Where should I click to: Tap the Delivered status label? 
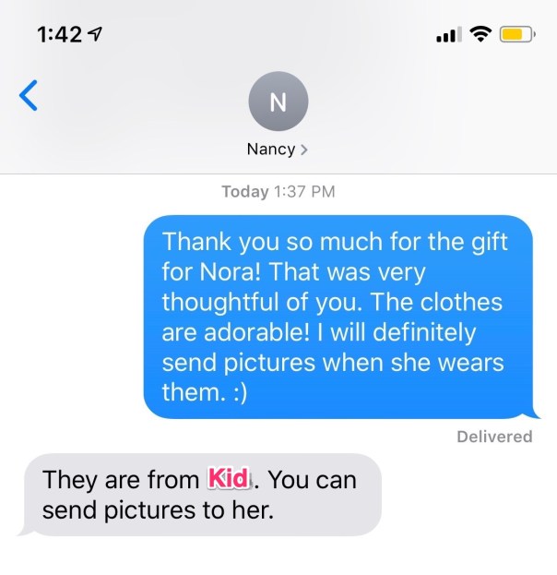pyautogui.click(x=494, y=437)
